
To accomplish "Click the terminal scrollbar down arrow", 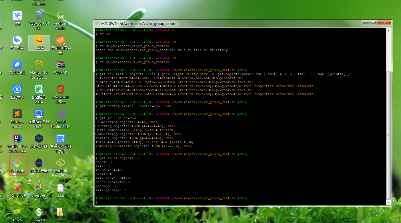I will pos(388,202).
